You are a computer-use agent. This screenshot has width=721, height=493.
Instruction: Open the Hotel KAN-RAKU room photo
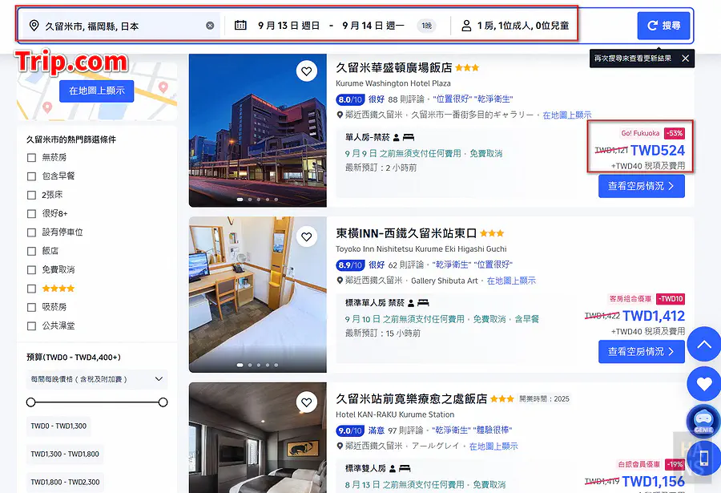(257, 438)
